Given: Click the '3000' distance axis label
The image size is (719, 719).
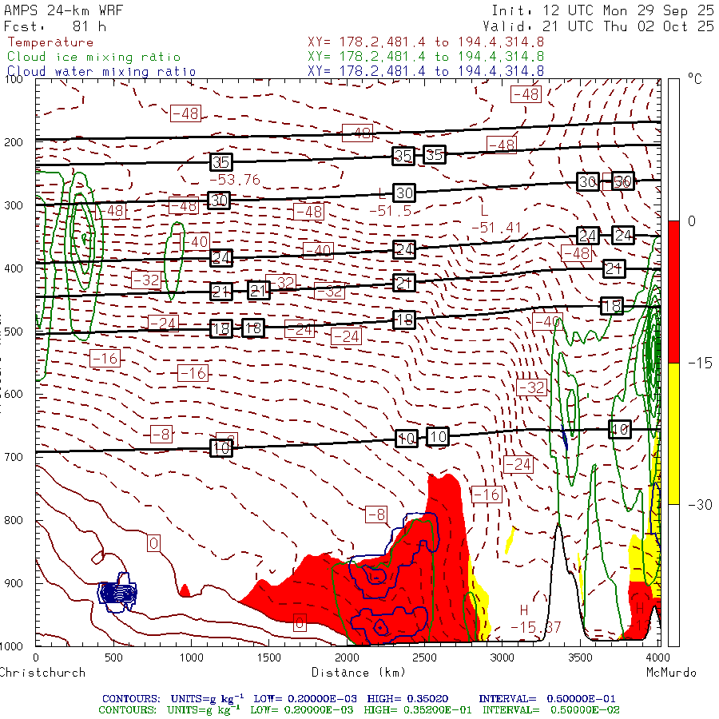Looking at the screenshot, I should point(503,657).
